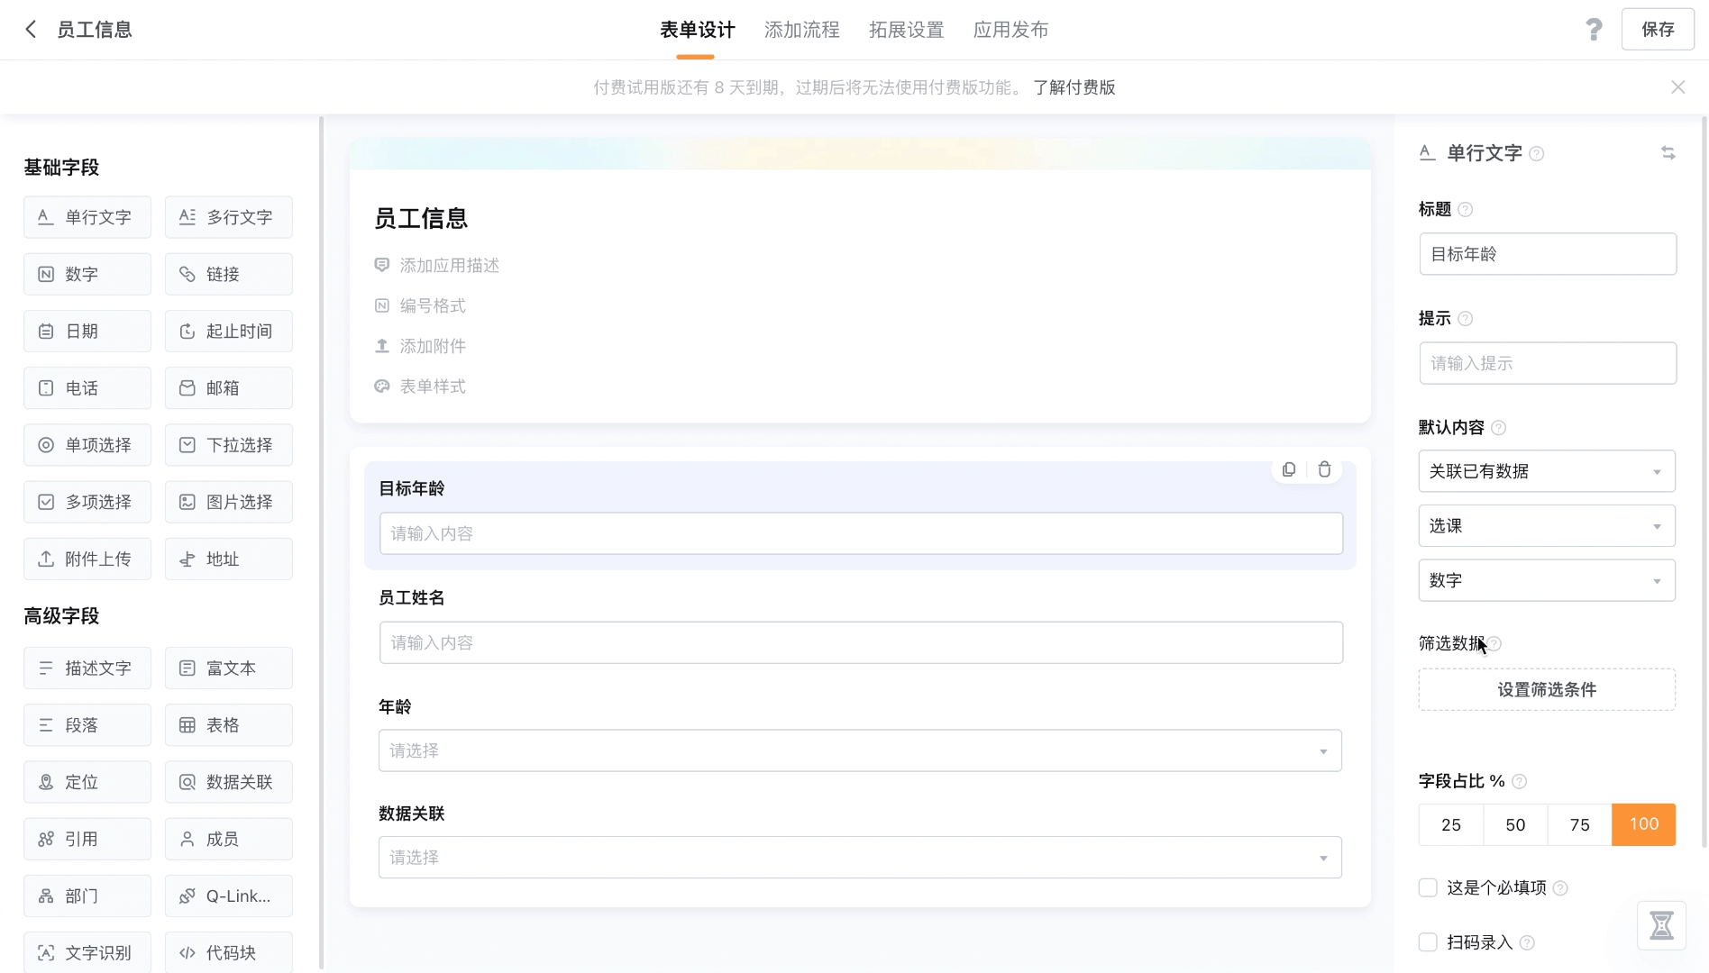The image size is (1709, 973).
Task: Add a 引用 field
Action: (87, 839)
